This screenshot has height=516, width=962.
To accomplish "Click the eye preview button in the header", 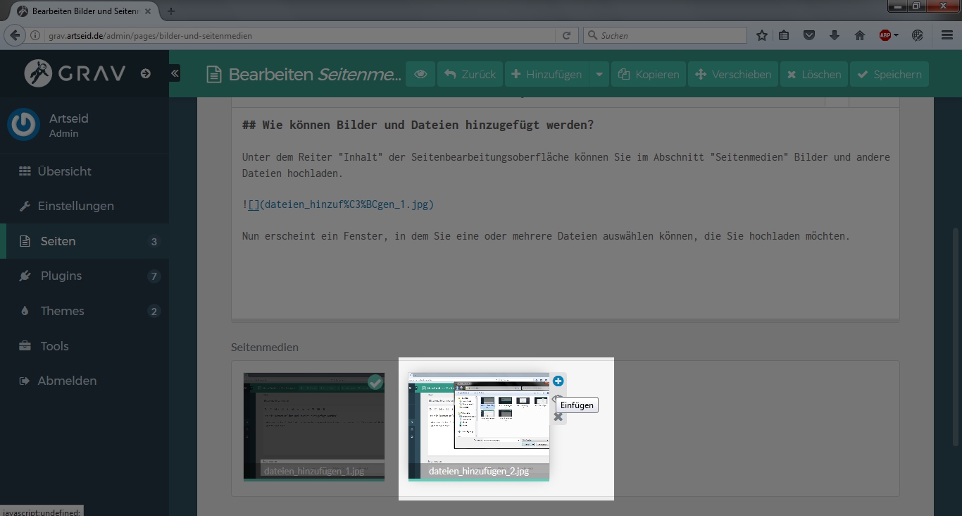I will pyautogui.click(x=420, y=74).
